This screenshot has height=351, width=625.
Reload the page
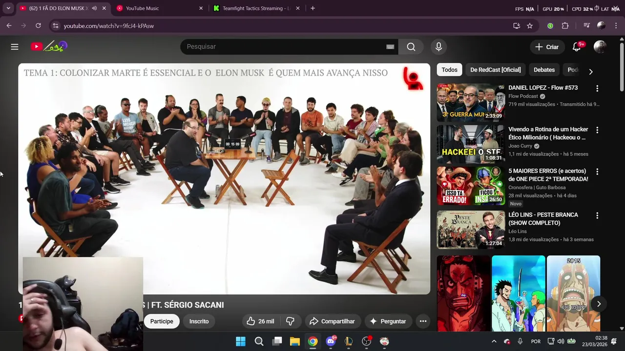click(38, 26)
